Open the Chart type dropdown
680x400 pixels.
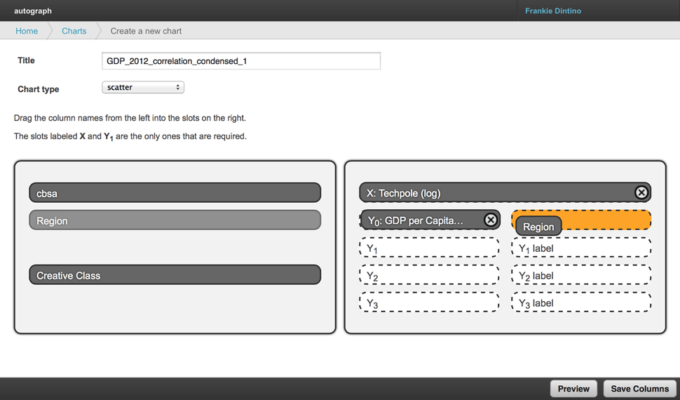(x=143, y=87)
